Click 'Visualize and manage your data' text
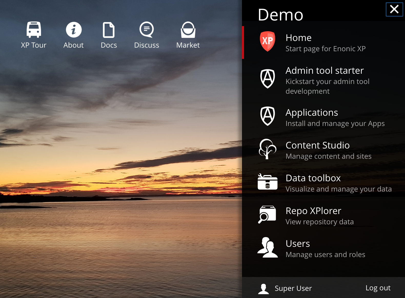Screen dimensions: 405x298 (339, 189)
